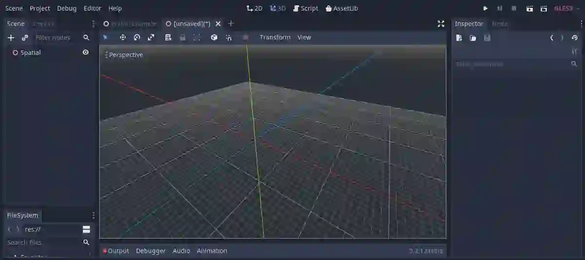Save the current resource disk icon
The image size is (585, 260).
click(487, 37)
